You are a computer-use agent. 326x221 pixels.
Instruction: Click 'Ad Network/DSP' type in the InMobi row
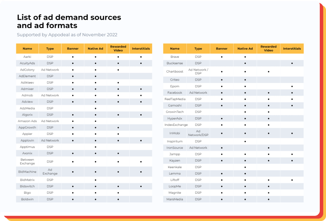pos(198,133)
